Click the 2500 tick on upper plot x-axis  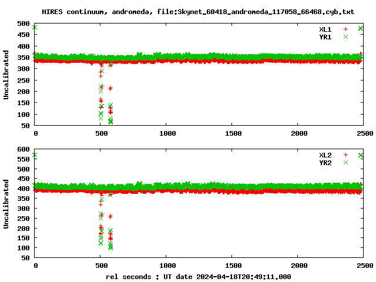pos(365,133)
